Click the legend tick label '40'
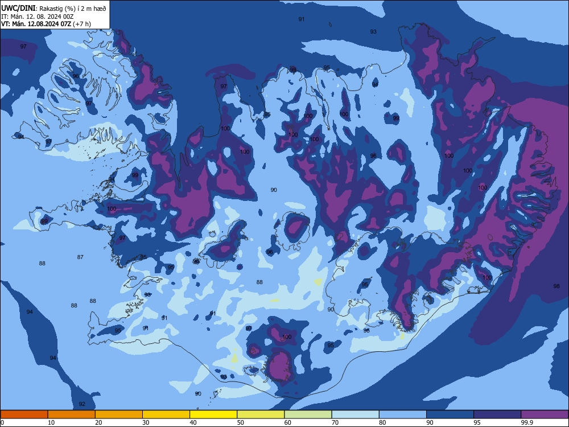 tap(193, 422)
